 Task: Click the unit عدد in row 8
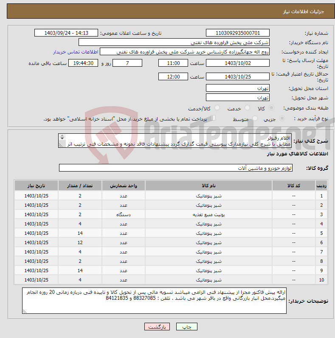tap(124, 261)
